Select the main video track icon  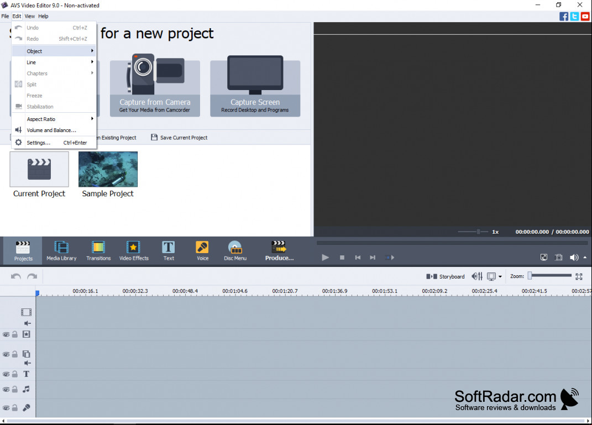26,312
